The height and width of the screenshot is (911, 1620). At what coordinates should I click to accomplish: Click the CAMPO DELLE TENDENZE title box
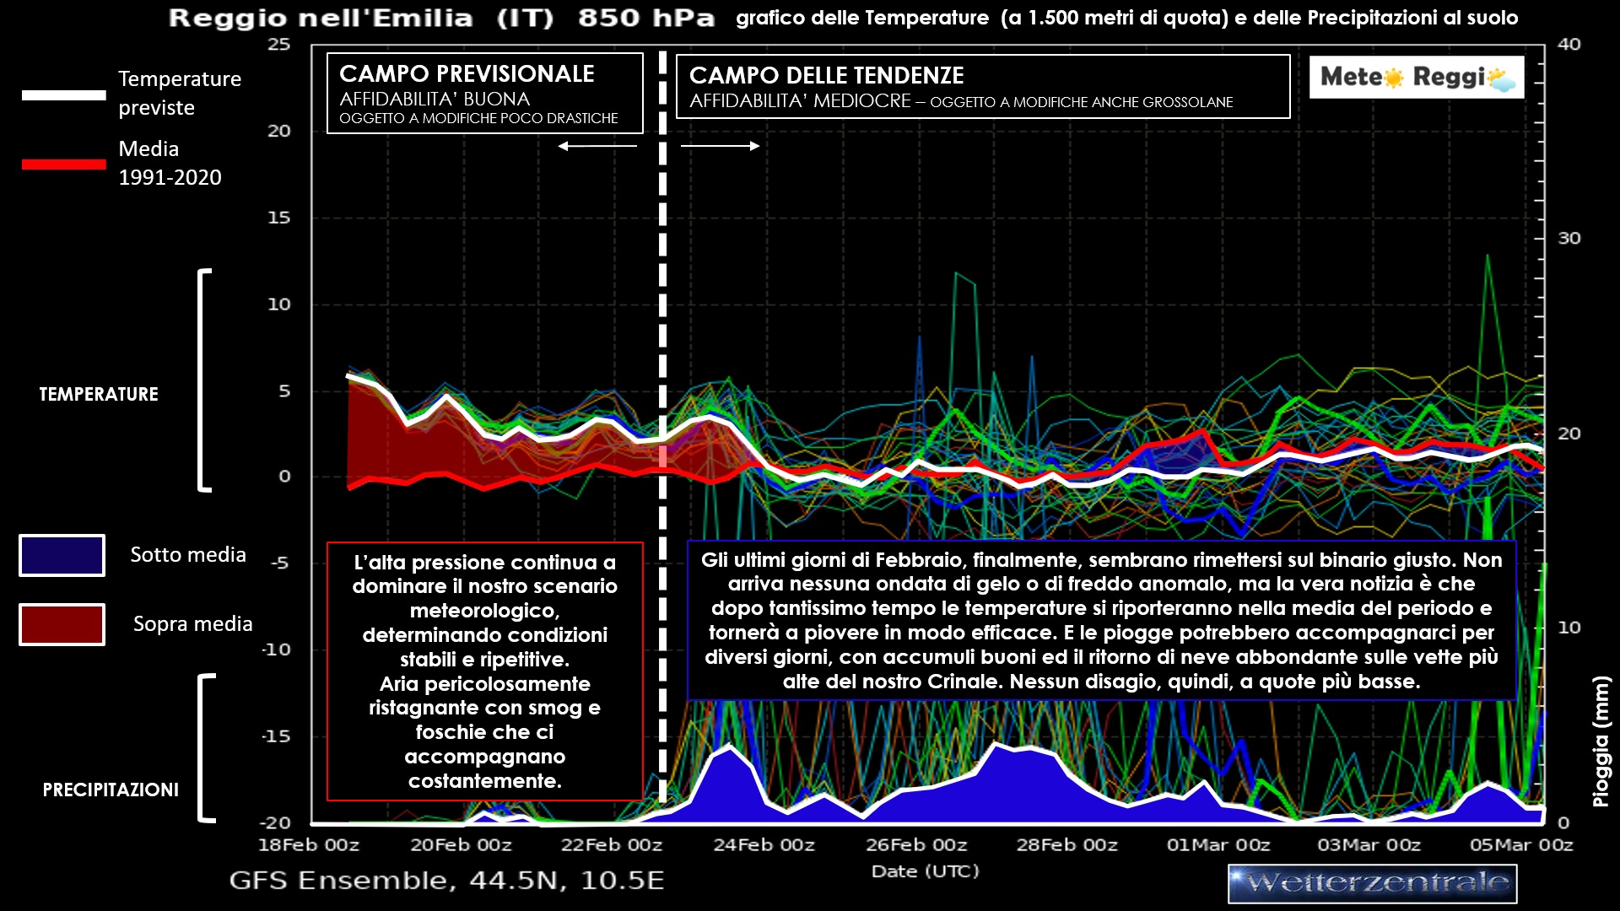click(982, 86)
